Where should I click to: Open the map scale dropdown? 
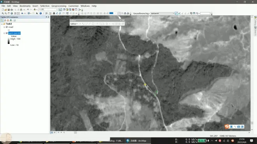point(57,10)
